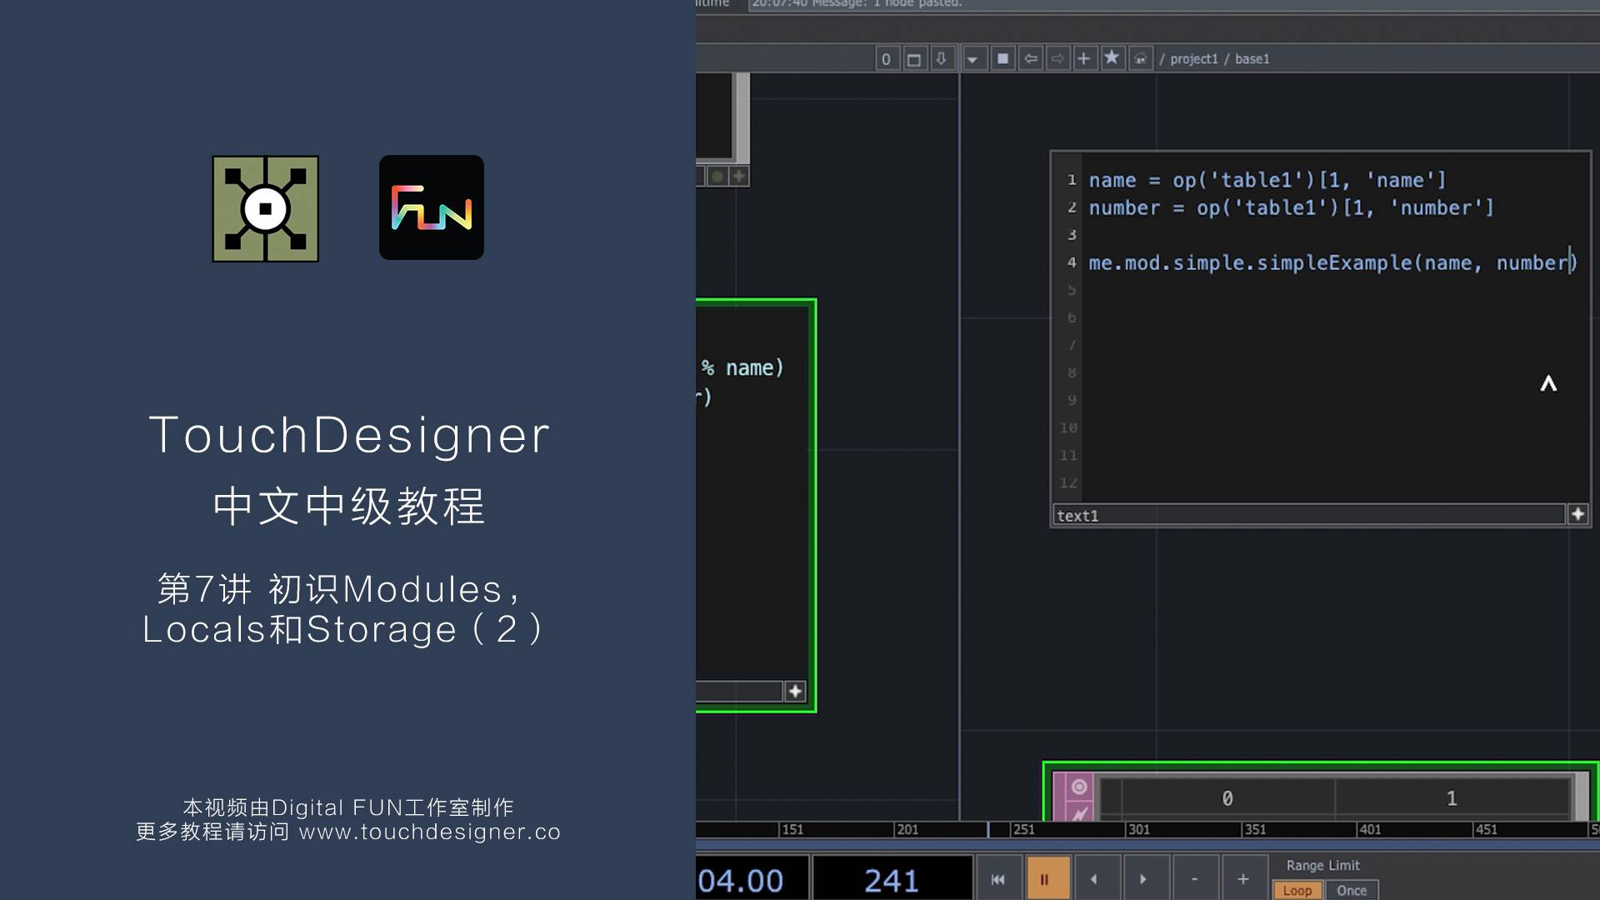The width and height of the screenshot is (1600, 900).
Task: Click the plus icon in path bar
Action: (x=1084, y=59)
